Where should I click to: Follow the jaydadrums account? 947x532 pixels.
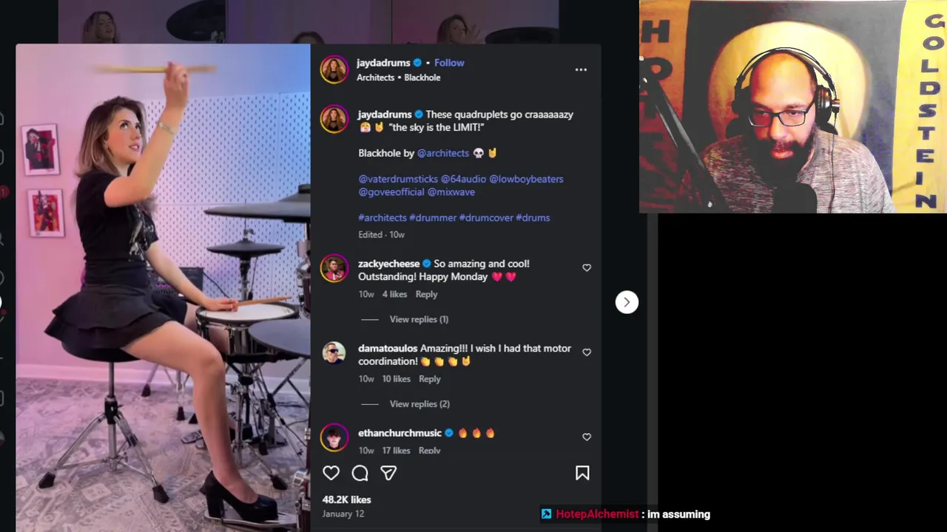pyautogui.click(x=449, y=63)
